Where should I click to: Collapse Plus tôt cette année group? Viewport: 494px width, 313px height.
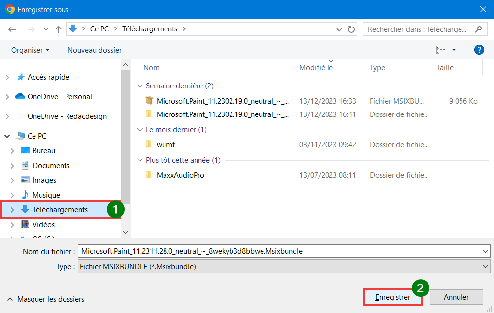pos(140,160)
